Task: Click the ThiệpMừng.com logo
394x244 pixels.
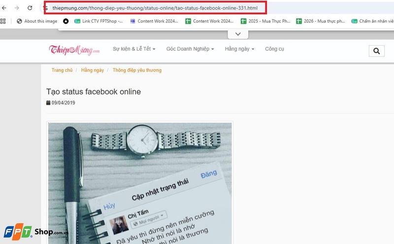Action: (x=74, y=50)
